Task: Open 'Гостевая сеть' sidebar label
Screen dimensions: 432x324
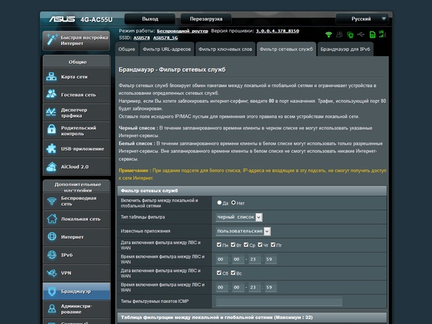Action: point(78,95)
